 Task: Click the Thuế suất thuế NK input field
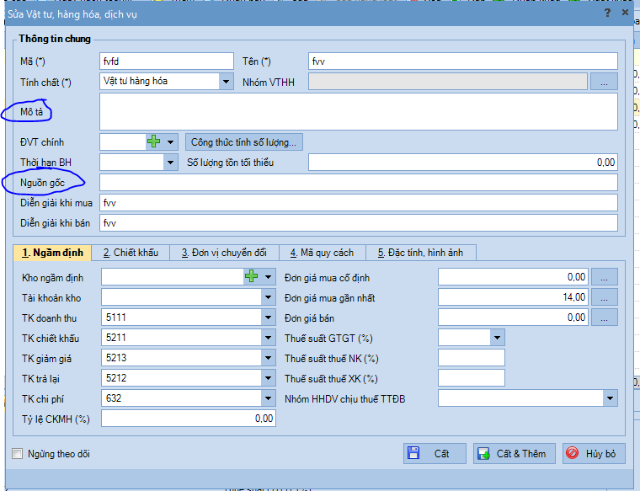click(x=472, y=358)
